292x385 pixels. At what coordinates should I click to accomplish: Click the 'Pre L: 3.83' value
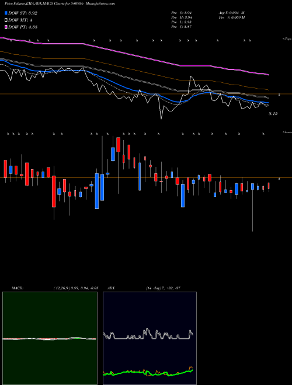(x=182, y=22)
